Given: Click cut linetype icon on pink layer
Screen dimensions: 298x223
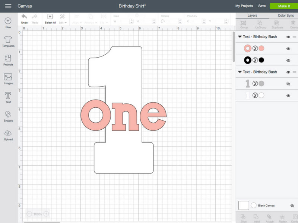Looking at the screenshot, I should (255, 48).
